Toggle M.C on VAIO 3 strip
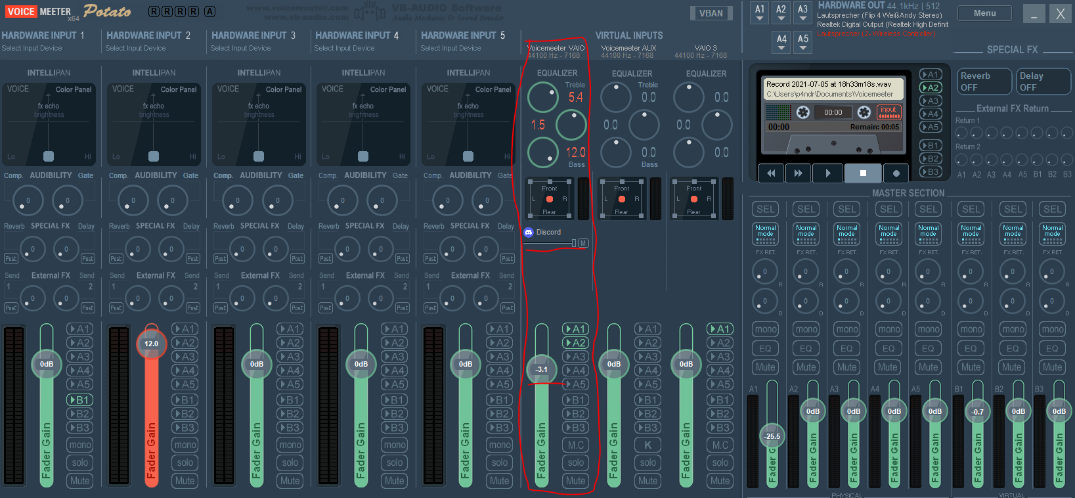The height and width of the screenshot is (498, 1075). 720,445
